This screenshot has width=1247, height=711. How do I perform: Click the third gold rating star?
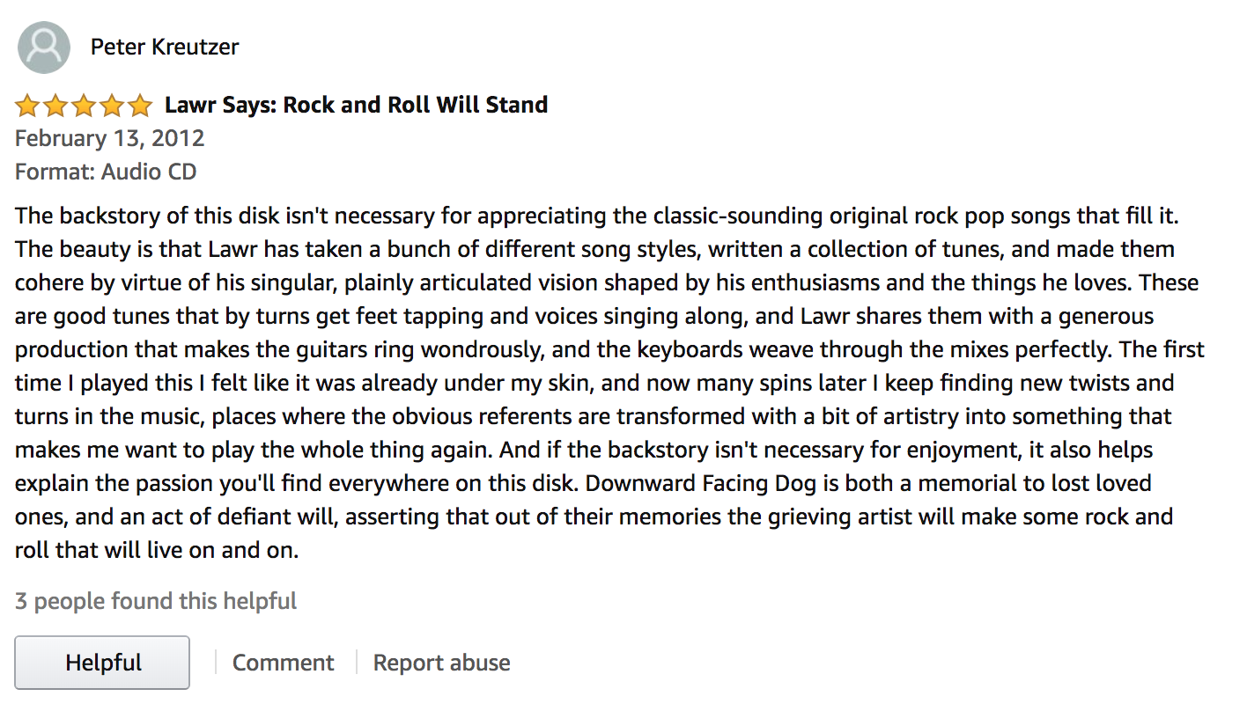(84, 106)
